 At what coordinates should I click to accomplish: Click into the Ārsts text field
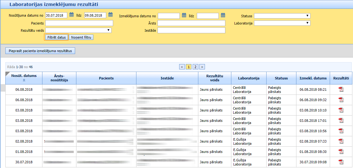click(x=191, y=23)
